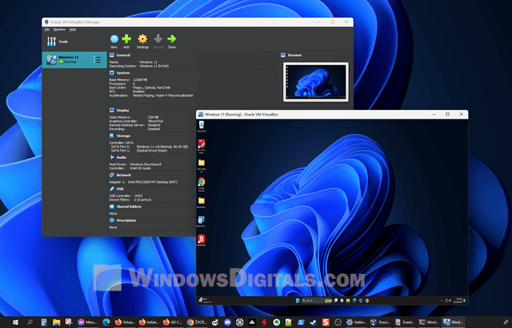Open the Help menu in VirtualBox Manager
512x328 pixels.
72,29
